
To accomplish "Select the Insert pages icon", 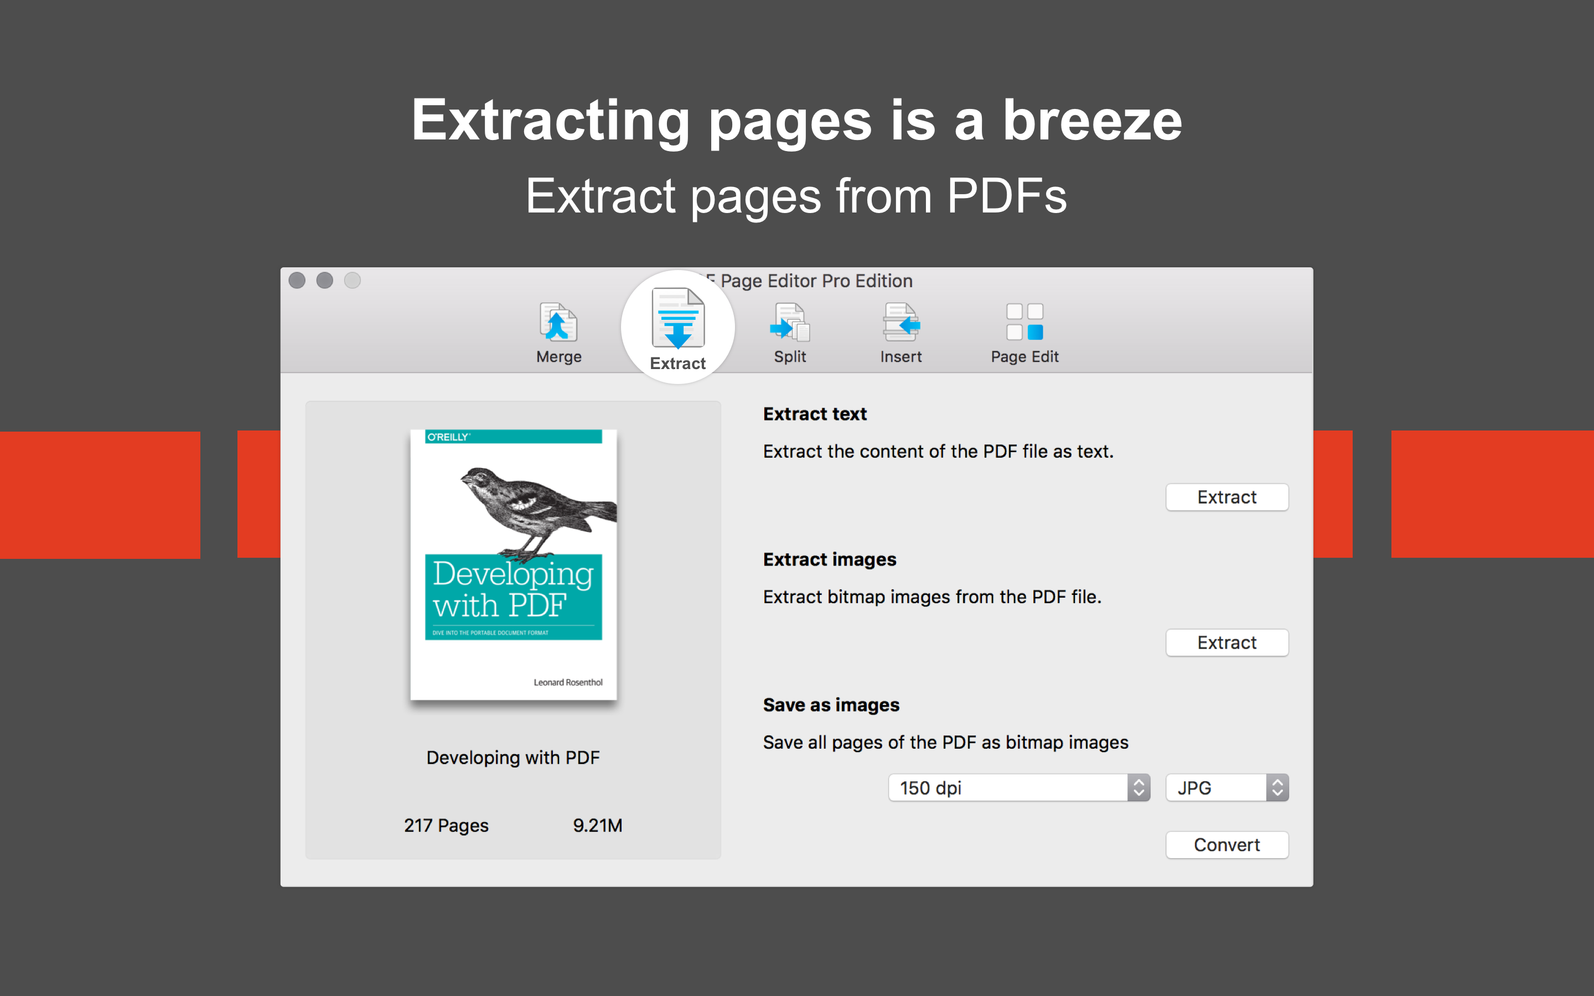I will point(900,322).
